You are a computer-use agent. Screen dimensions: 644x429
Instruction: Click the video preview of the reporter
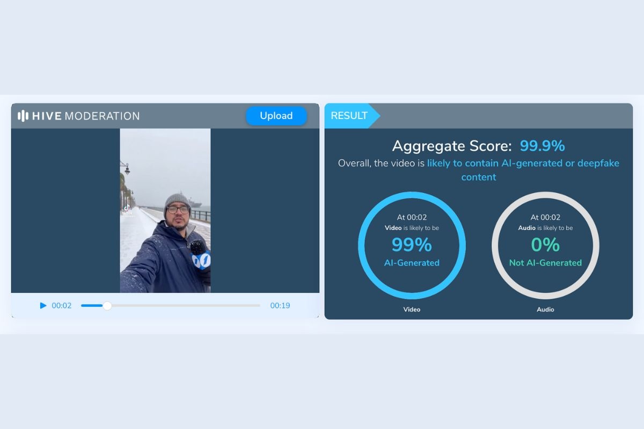click(165, 210)
